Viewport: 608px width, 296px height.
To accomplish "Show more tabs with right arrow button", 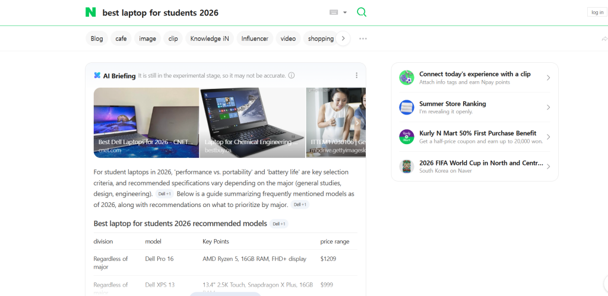I will click(x=343, y=39).
